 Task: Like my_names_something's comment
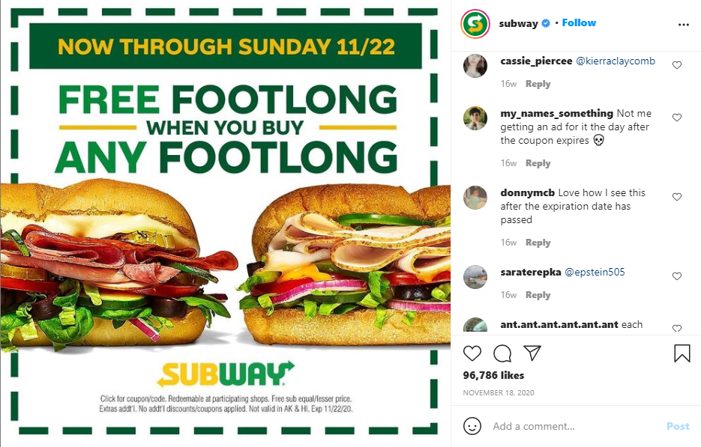click(x=677, y=118)
